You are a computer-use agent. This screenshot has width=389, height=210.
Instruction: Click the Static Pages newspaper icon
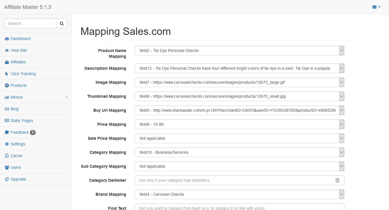click(x=7, y=121)
